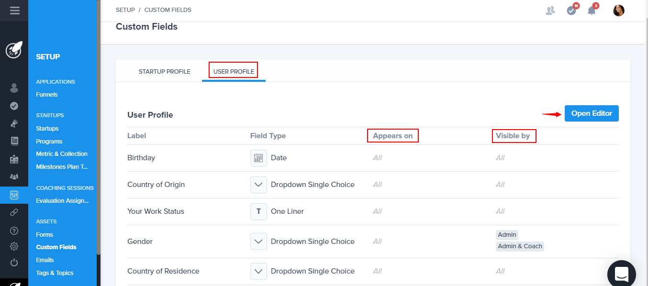Open the hamburger menu

[14, 10]
